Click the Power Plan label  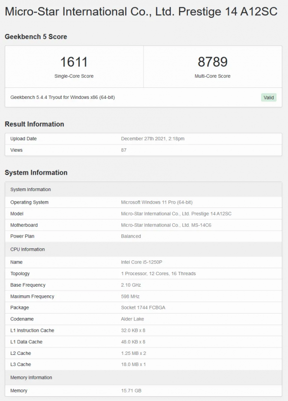tap(22, 236)
